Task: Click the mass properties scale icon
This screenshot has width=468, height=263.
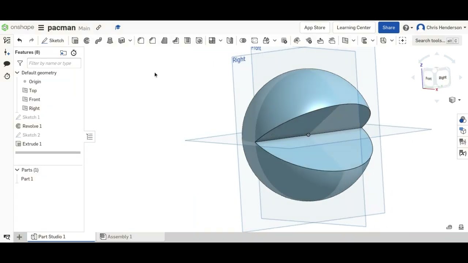Action: coord(461,227)
